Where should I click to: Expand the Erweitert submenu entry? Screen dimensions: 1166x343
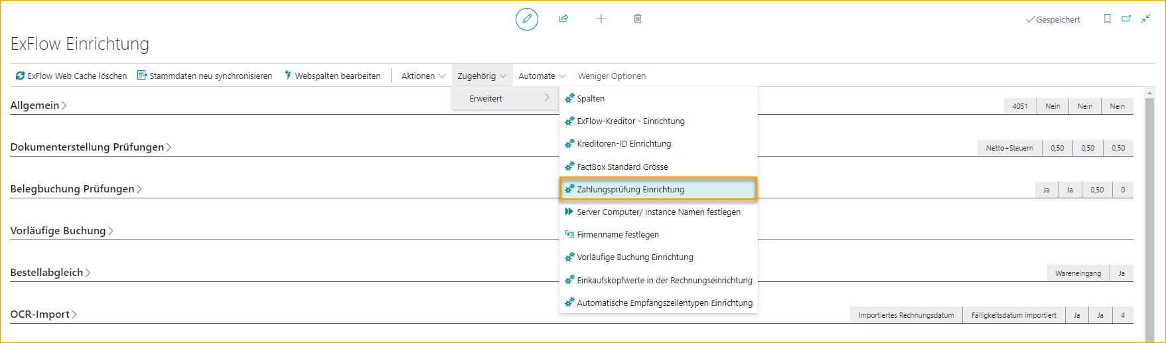[x=505, y=98]
